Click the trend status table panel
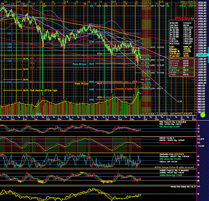The width and height of the screenshot is (209, 201). click(182, 67)
